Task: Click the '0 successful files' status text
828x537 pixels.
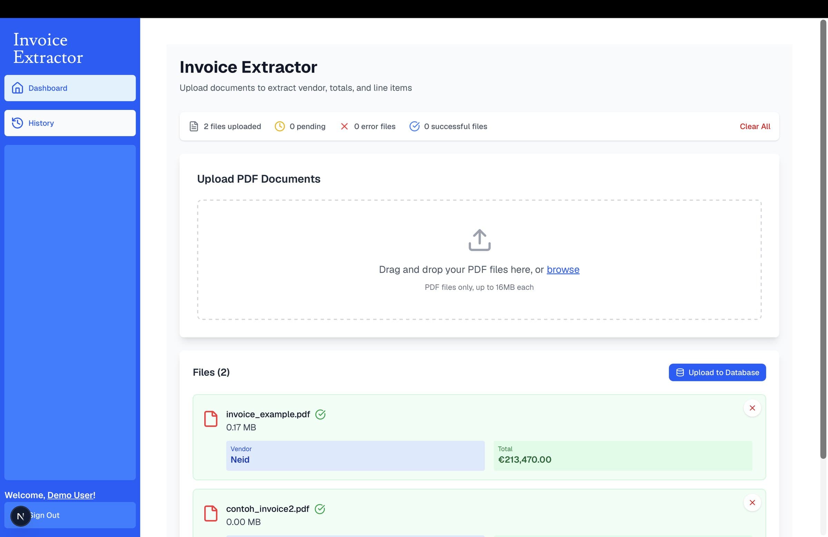Action: (455, 126)
